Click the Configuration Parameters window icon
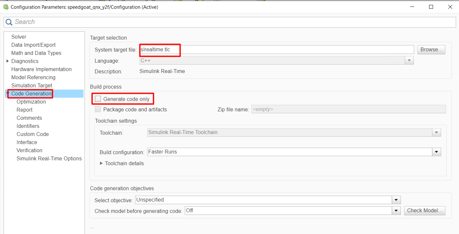The height and width of the screenshot is (234, 459). point(6,7)
